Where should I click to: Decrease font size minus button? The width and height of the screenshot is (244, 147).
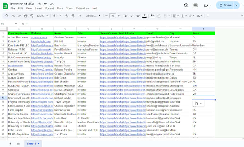tap(107, 16)
